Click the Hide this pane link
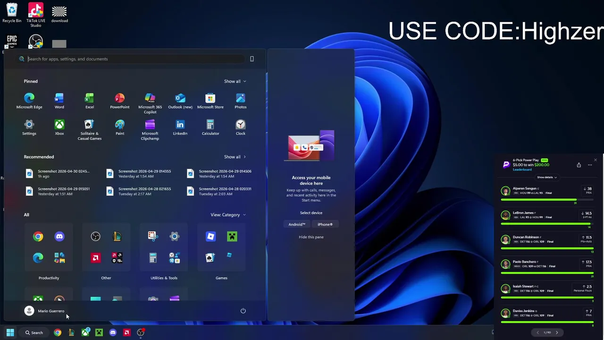604x340 pixels. (x=311, y=237)
